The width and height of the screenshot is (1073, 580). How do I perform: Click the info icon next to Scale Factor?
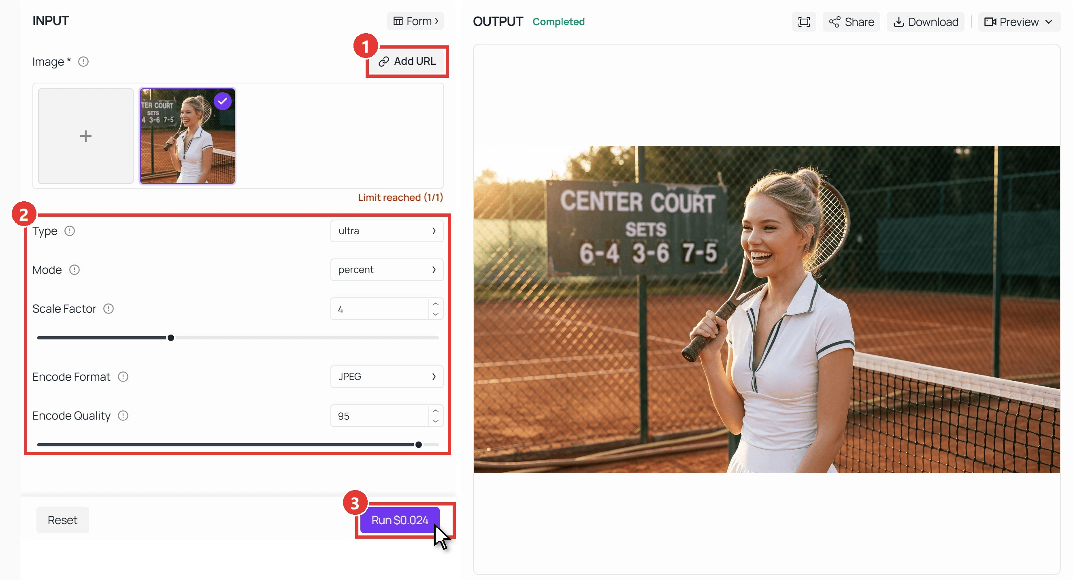(x=108, y=309)
